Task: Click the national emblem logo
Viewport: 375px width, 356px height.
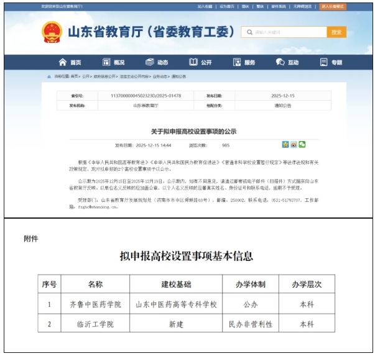Action: (x=52, y=32)
